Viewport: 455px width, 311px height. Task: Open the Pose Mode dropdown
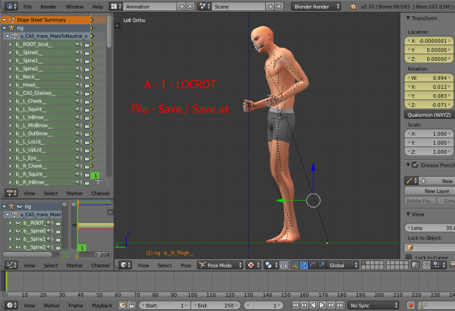click(219, 265)
